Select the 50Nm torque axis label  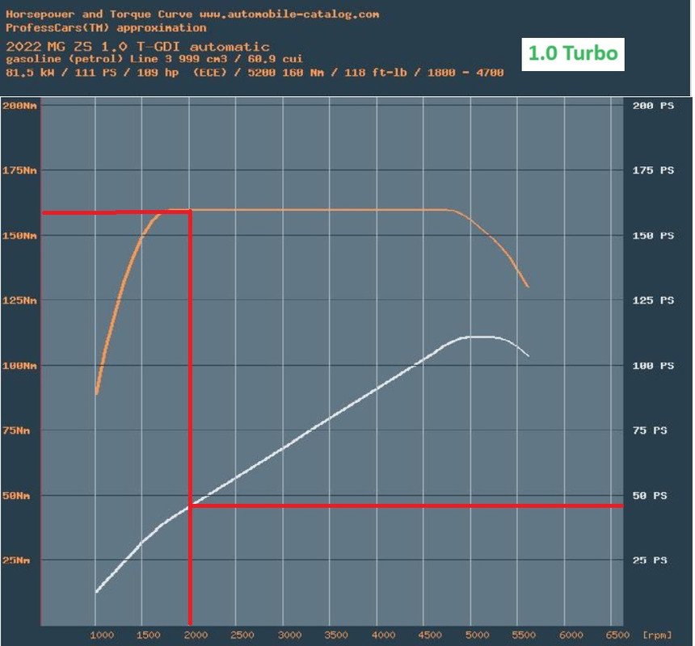coord(16,496)
